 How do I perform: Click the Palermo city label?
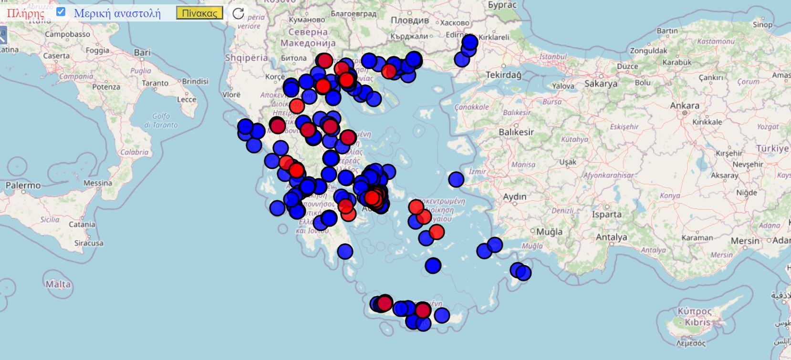click(x=23, y=185)
